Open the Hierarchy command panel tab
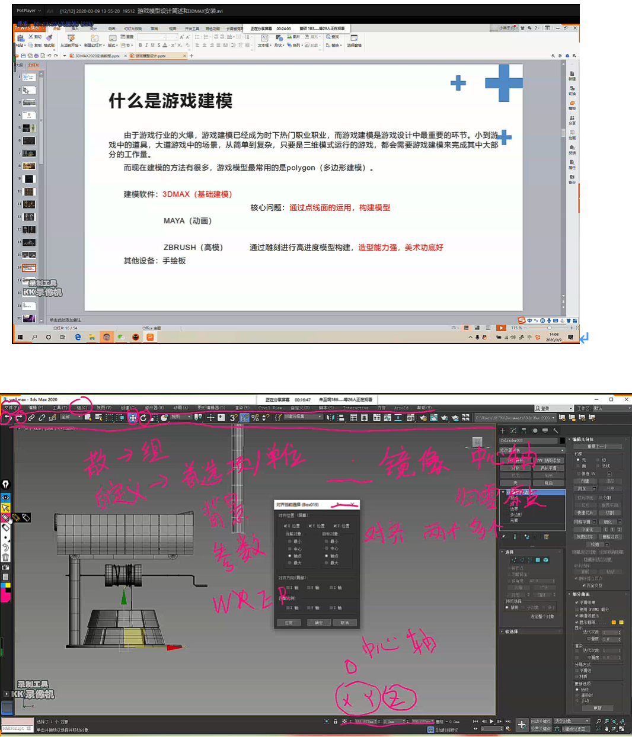The height and width of the screenshot is (737, 632). [524, 431]
